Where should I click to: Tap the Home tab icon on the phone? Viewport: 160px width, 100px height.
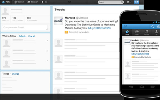pos(127,32)
